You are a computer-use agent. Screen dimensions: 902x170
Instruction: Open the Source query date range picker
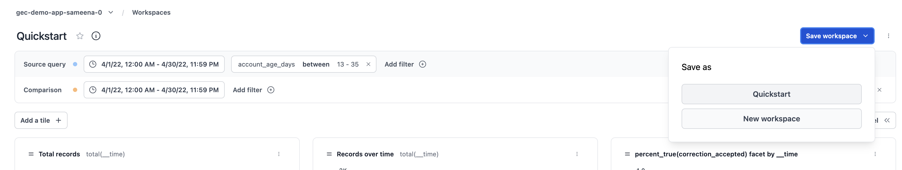point(154,64)
